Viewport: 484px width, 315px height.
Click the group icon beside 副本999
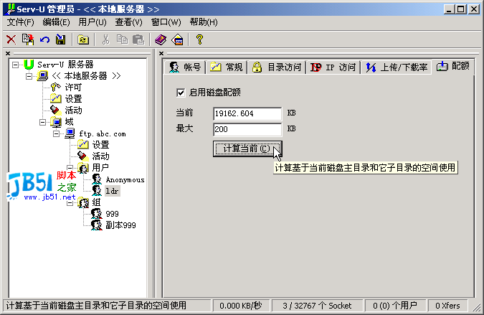click(x=97, y=225)
